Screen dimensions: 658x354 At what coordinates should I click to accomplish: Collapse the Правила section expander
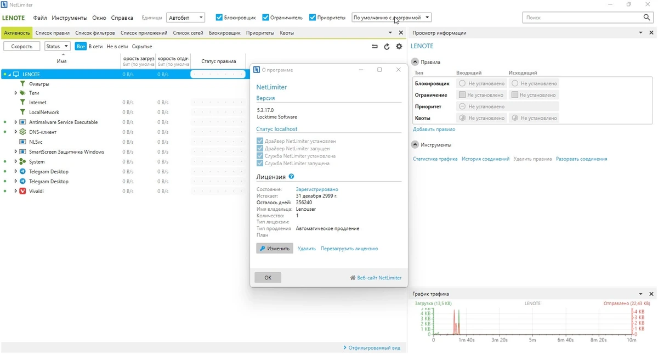pos(415,62)
